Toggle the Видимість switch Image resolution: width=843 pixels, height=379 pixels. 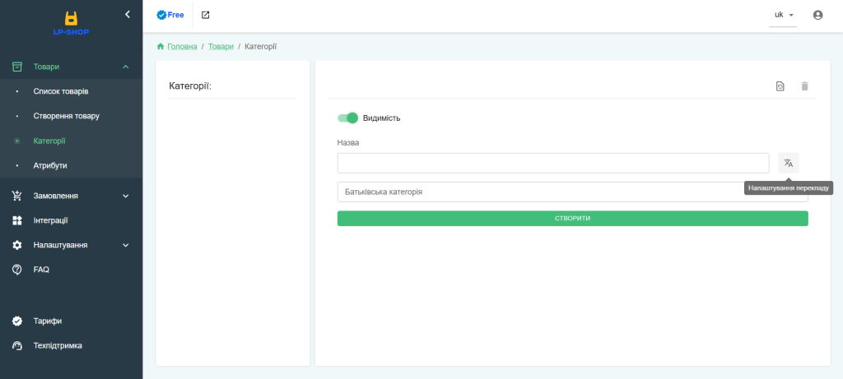coord(348,118)
